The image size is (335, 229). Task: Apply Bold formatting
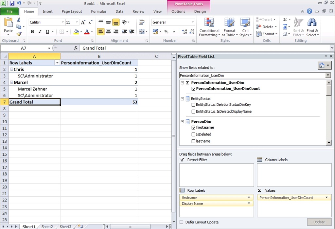(32, 32)
